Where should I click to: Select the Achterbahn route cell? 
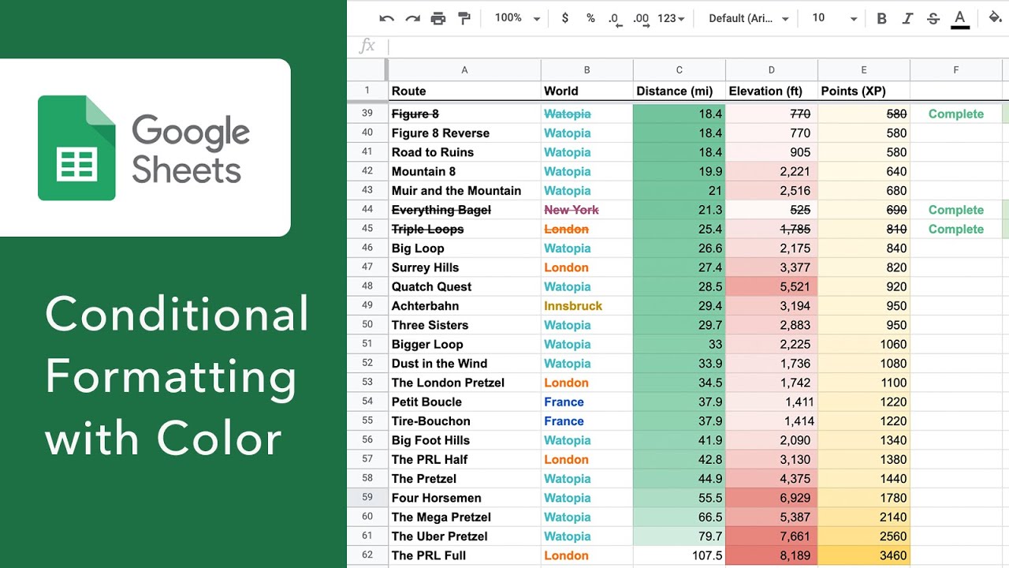pos(464,306)
